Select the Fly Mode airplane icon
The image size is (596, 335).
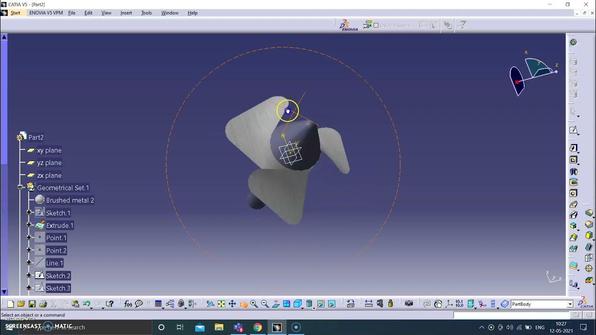210,304
